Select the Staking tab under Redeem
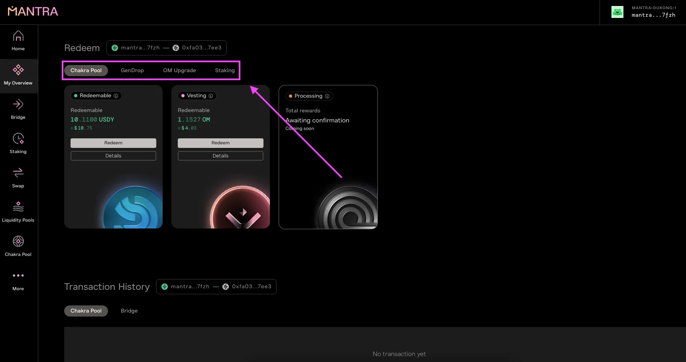Screen dimensions: 686x362 (225, 71)
